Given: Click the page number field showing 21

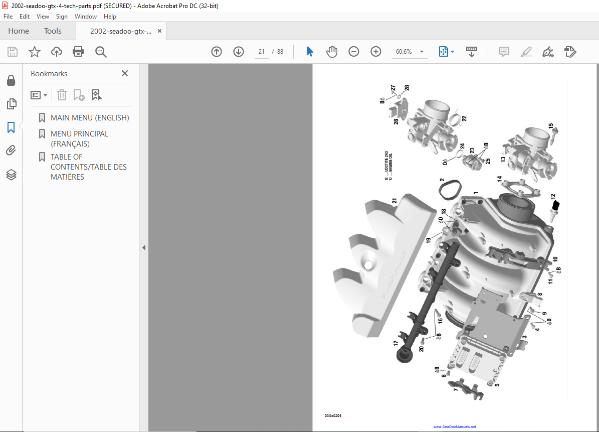Looking at the screenshot, I should point(261,52).
